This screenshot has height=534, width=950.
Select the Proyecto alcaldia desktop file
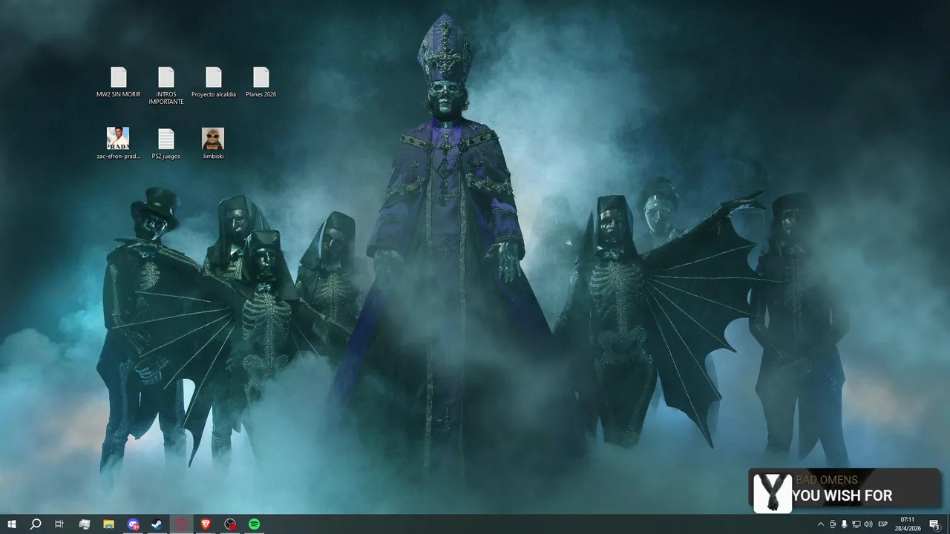(213, 82)
